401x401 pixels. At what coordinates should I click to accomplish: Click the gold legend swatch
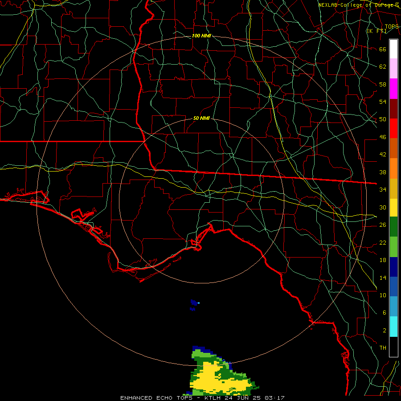pyautogui.click(x=393, y=188)
